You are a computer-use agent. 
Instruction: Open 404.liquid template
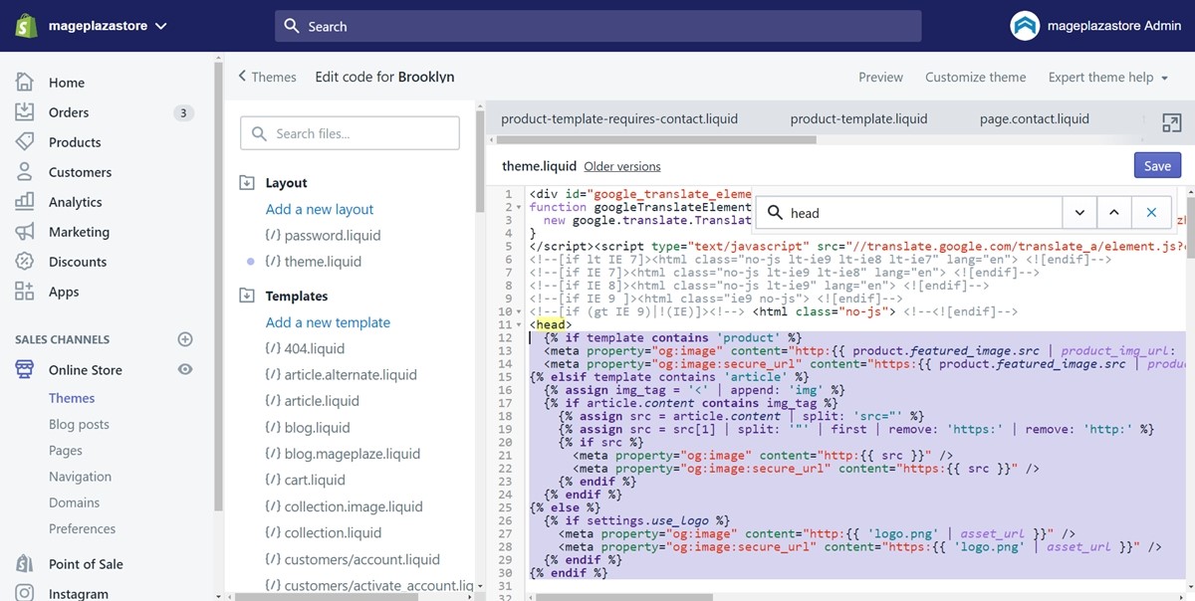pyautogui.click(x=305, y=348)
